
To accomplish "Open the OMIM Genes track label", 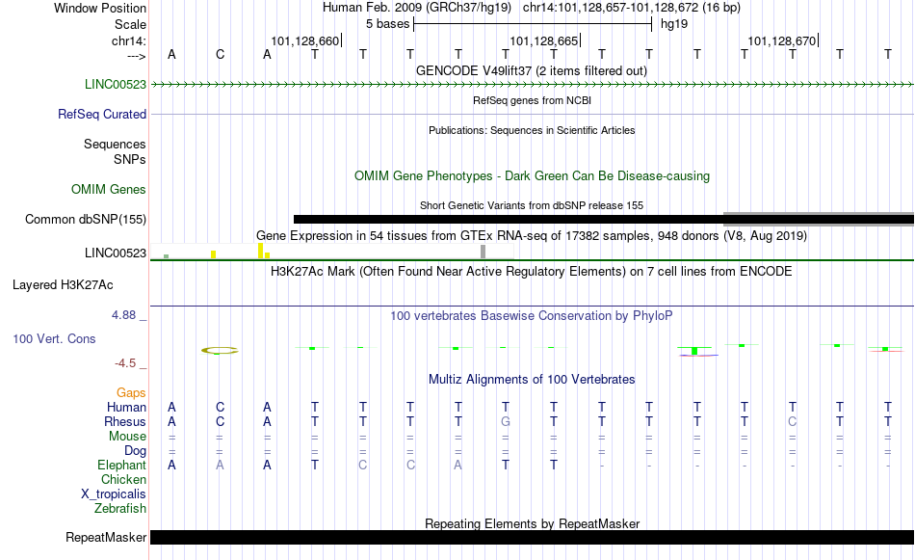I will pyautogui.click(x=109, y=189).
